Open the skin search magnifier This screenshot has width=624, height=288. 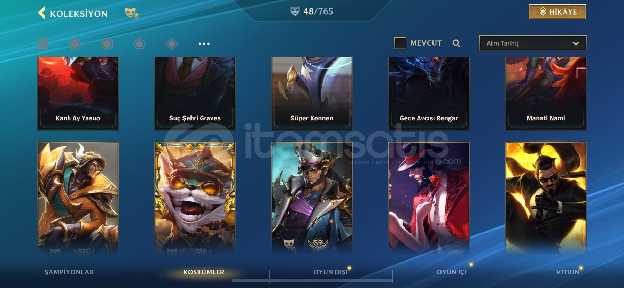coord(456,43)
